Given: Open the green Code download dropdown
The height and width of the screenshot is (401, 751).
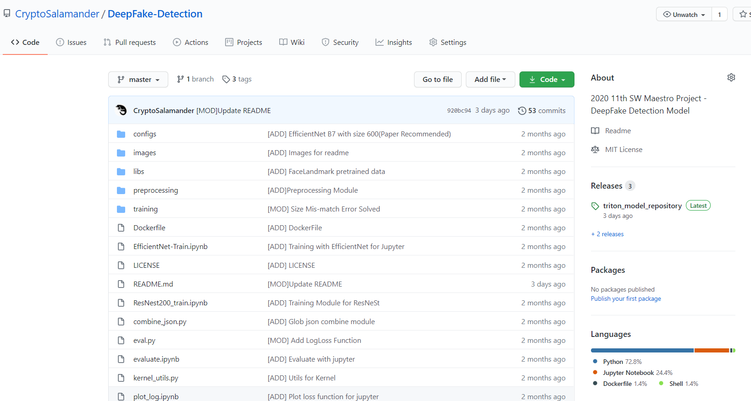Looking at the screenshot, I should point(547,79).
